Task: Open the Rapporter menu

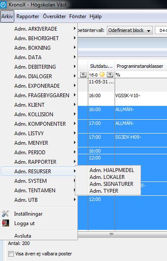Action: click(x=28, y=16)
